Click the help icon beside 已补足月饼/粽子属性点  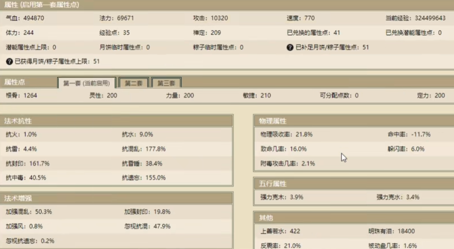click(290, 47)
